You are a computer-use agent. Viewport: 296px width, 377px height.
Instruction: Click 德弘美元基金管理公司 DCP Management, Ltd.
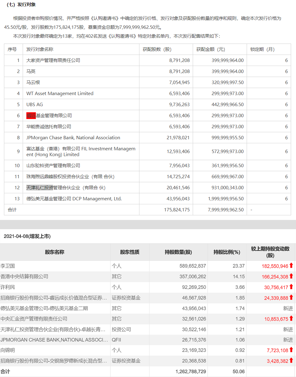tap(74, 199)
